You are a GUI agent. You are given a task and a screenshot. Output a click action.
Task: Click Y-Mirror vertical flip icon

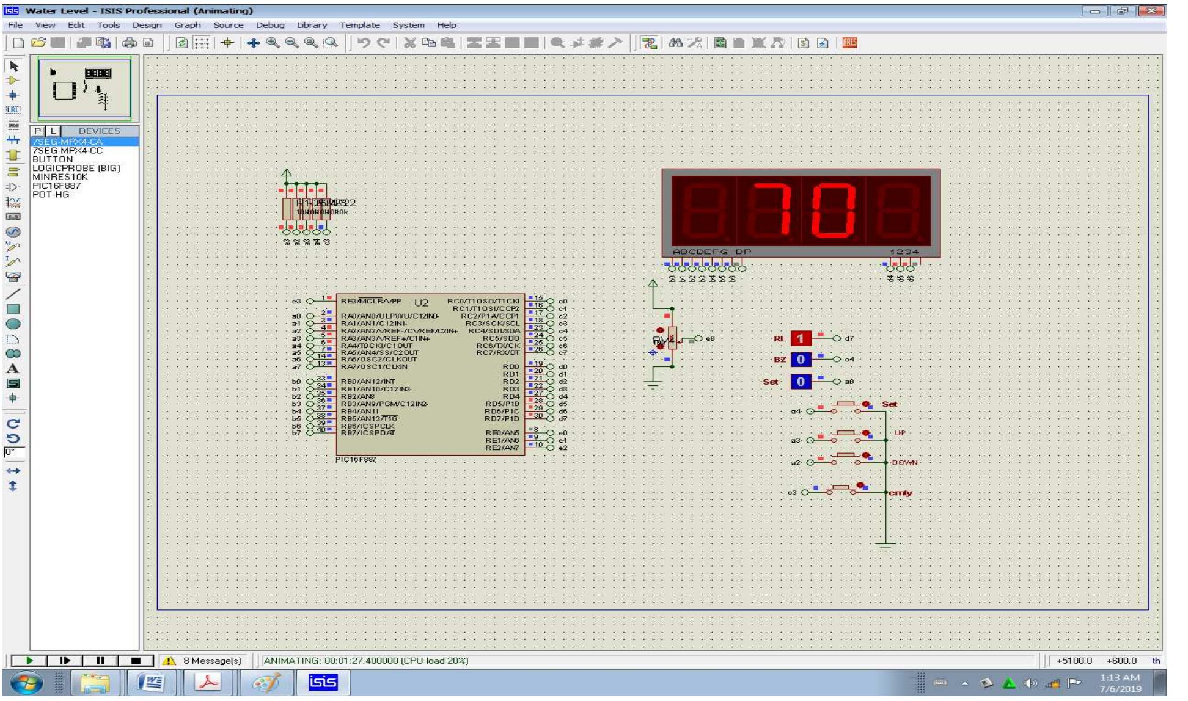(x=13, y=486)
